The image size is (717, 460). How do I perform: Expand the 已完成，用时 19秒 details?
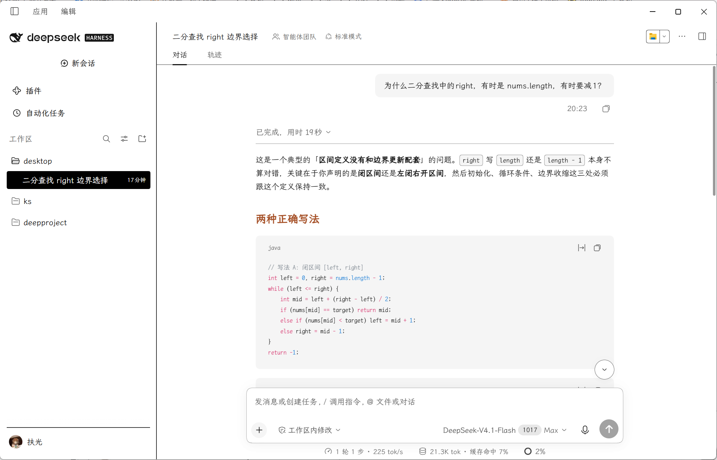pyautogui.click(x=293, y=132)
